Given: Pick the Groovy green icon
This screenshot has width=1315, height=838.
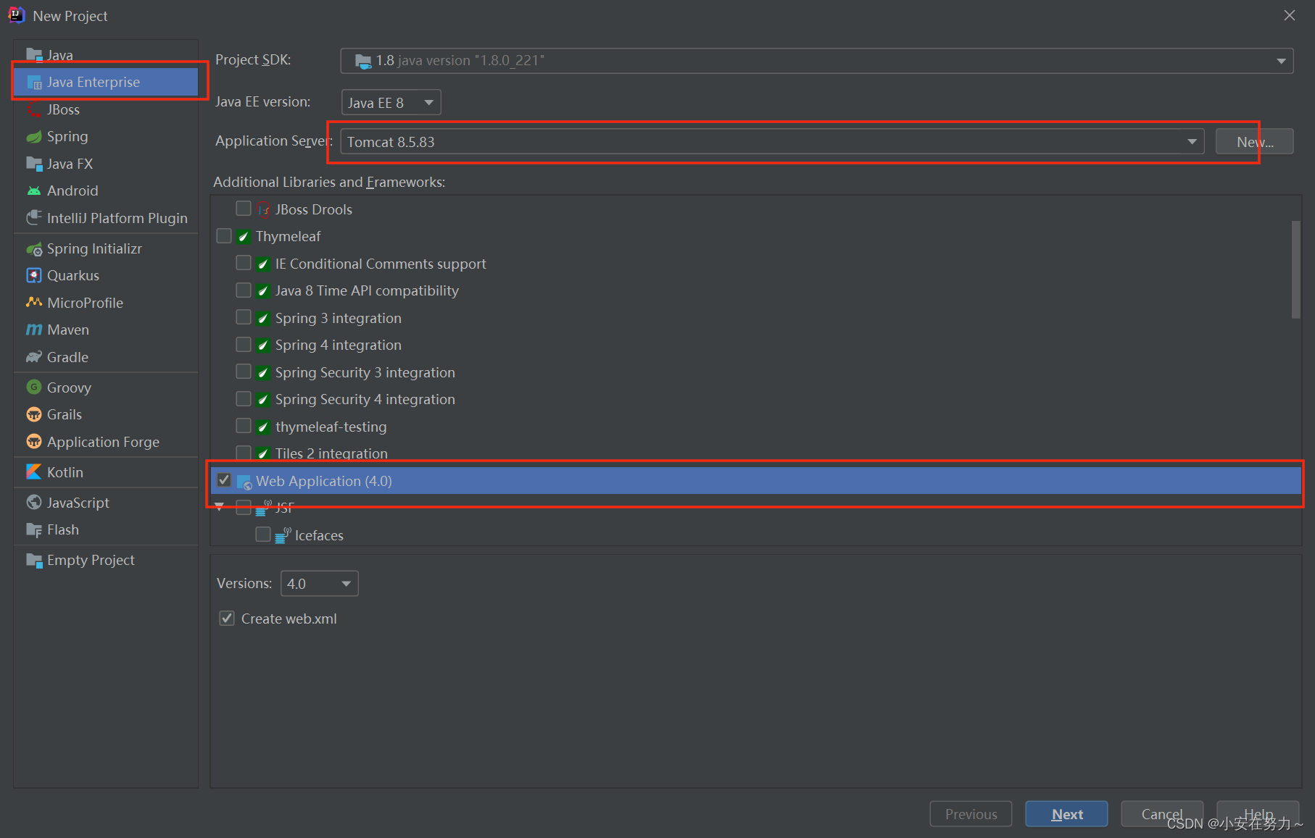Looking at the screenshot, I should (34, 387).
